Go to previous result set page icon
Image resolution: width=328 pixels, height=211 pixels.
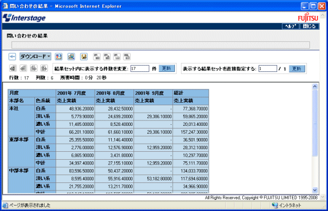point(23,68)
